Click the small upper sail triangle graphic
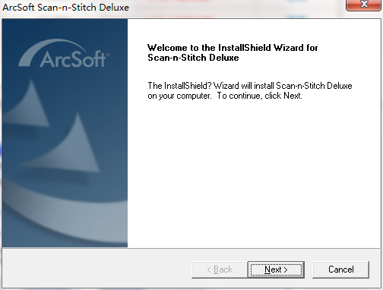This screenshot has width=383, height=290. pos(29,106)
